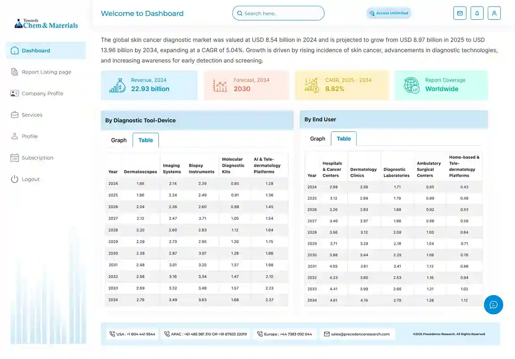The width and height of the screenshot is (515, 359).
Task: Click the Revenue 2024 money bag icon
Action: coord(117,85)
